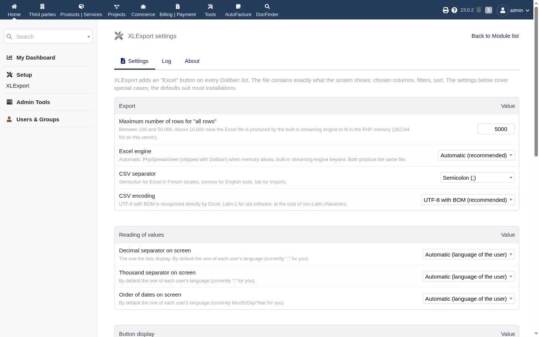Open Tools top menu

(210, 10)
